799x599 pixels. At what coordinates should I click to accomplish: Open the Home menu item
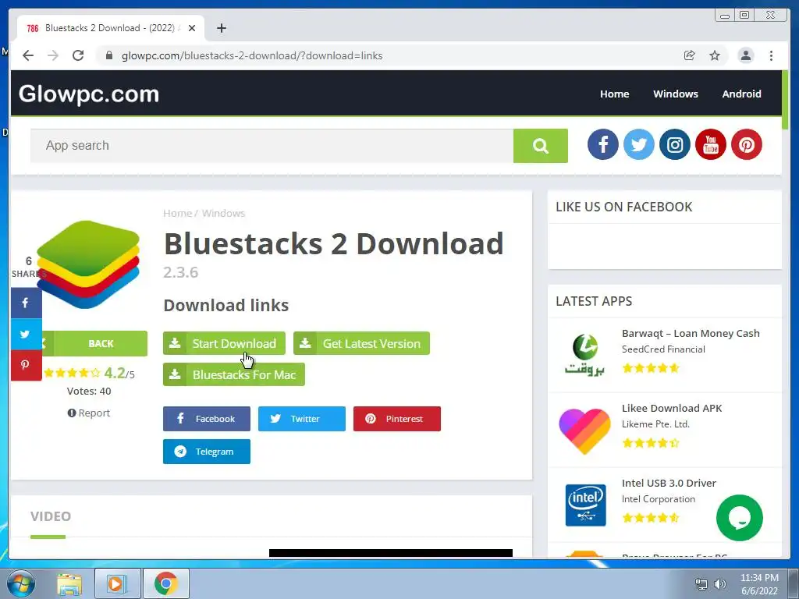615,94
